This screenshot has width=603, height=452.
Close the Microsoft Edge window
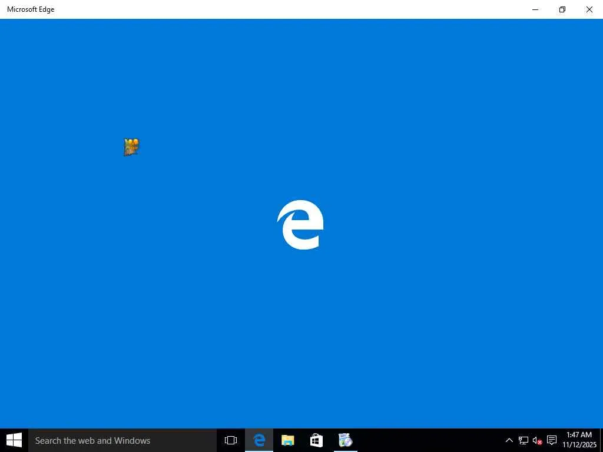pyautogui.click(x=589, y=9)
